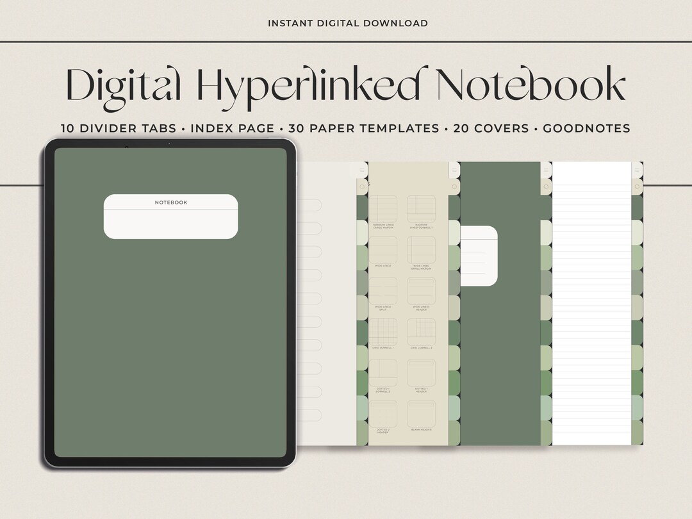
Task: Select the Dotted 2 Header thumbnail
Action: click(x=384, y=413)
